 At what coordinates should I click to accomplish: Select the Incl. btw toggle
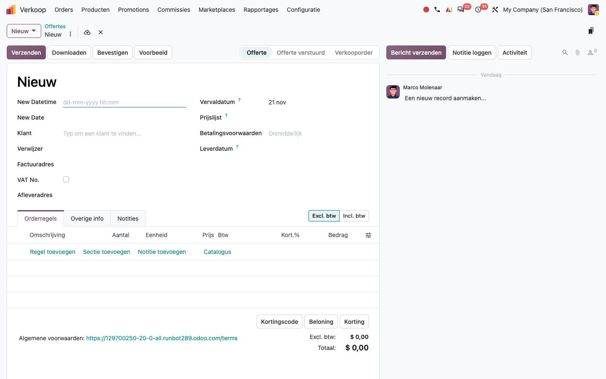click(354, 216)
